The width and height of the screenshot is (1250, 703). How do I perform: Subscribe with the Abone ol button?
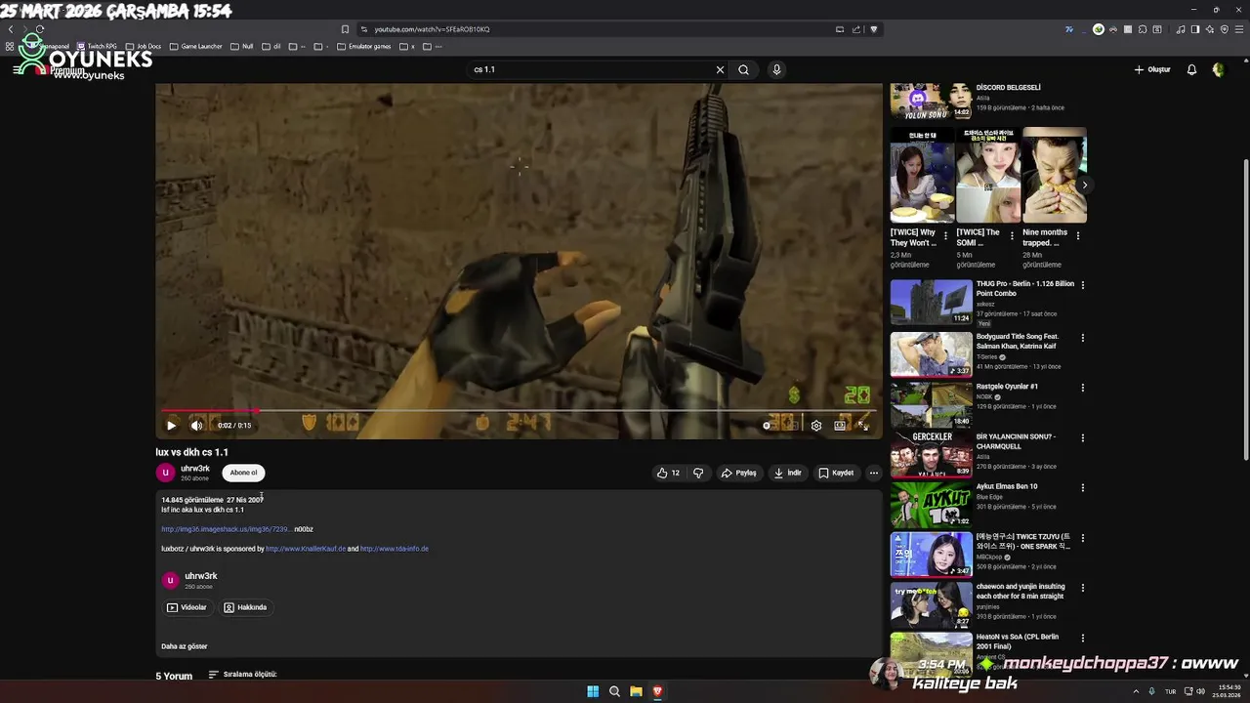pyautogui.click(x=243, y=473)
